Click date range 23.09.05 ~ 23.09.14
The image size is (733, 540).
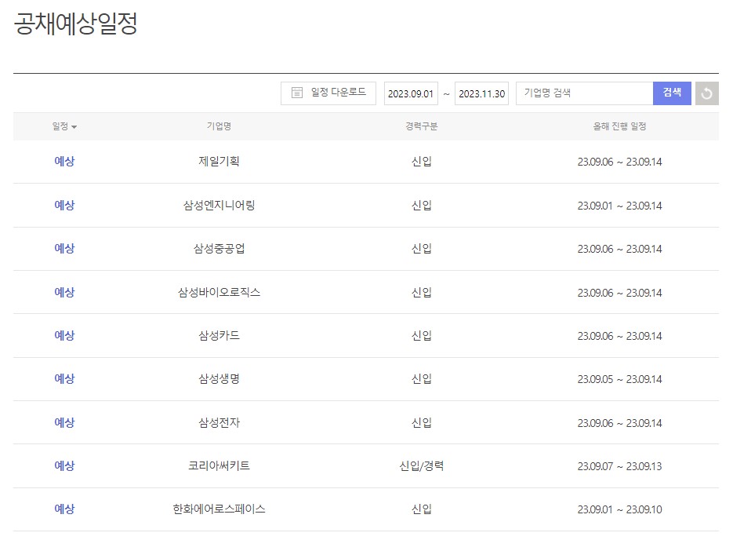point(619,379)
